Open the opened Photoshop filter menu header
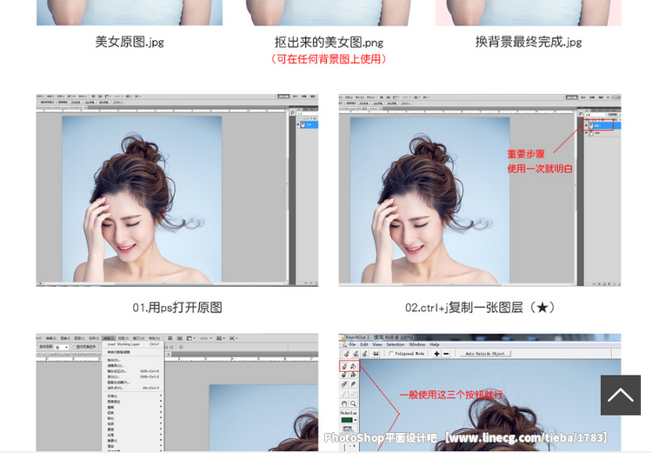652x453 pixels. (x=108, y=337)
